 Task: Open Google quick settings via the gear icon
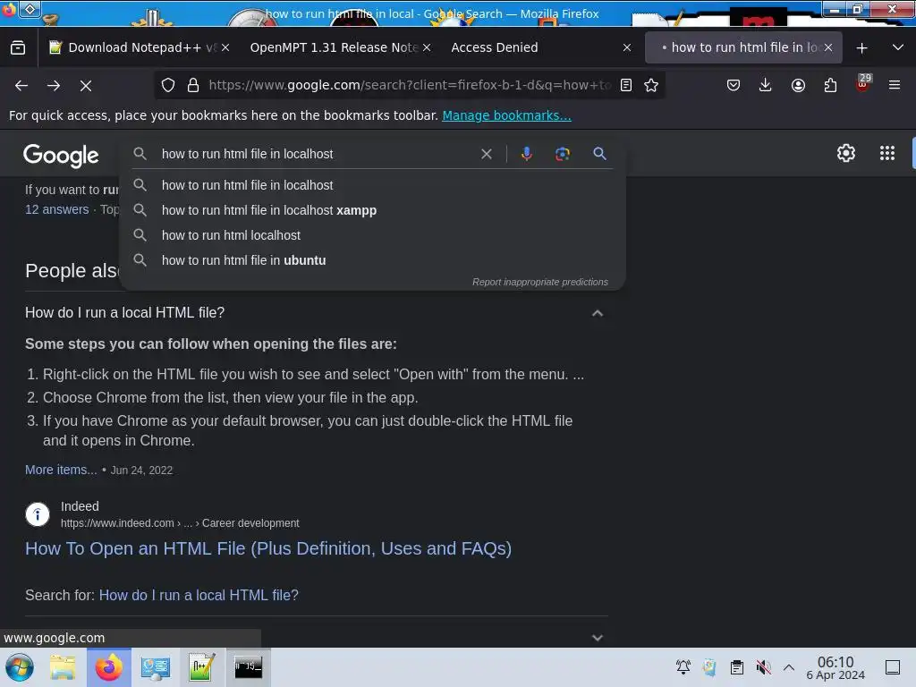846,153
